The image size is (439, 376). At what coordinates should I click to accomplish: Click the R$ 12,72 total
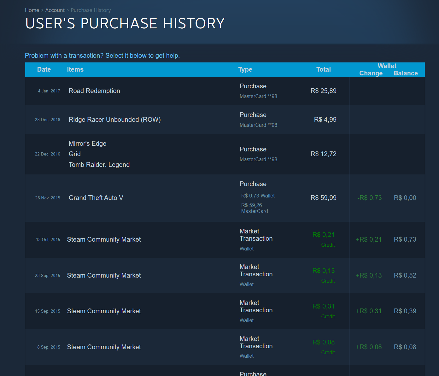(323, 154)
